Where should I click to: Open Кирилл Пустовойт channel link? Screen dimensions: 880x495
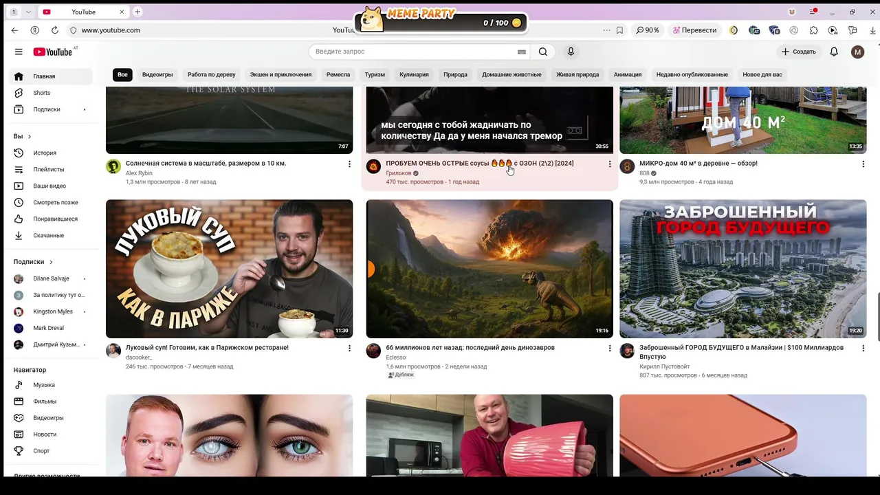pyautogui.click(x=664, y=366)
